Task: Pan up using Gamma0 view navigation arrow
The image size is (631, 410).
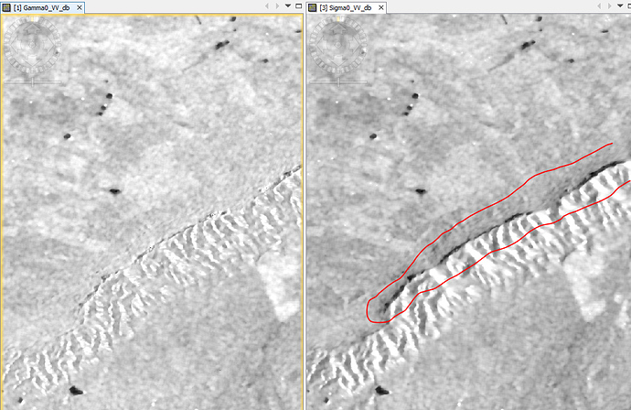Action: pos(33,28)
